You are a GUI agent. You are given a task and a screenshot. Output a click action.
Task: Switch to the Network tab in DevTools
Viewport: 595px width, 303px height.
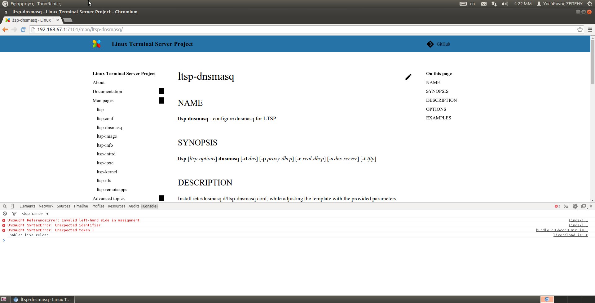click(46, 206)
